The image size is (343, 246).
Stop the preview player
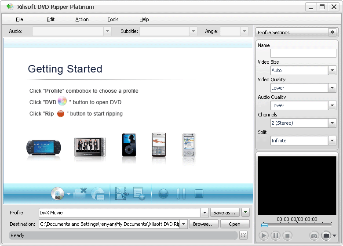click(288, 235)
